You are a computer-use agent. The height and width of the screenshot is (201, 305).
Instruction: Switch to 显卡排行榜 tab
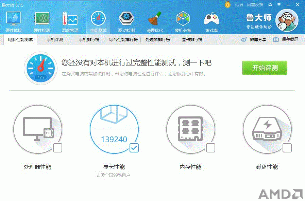pyautogui.click(x=192, y=40)
